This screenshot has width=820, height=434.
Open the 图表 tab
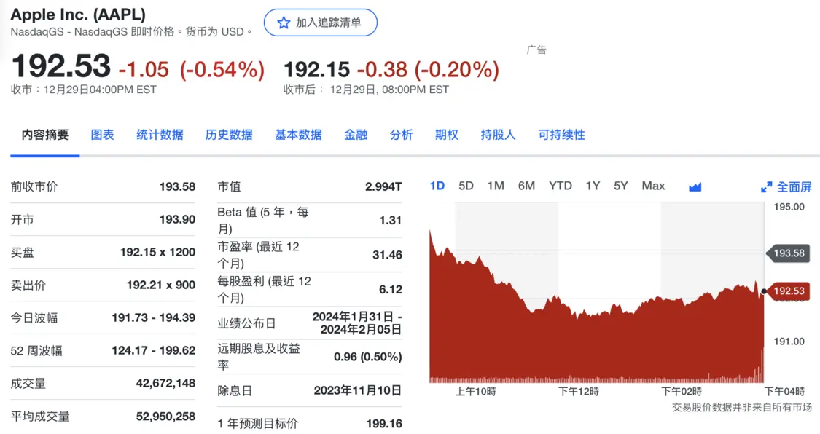coord(102,135)
